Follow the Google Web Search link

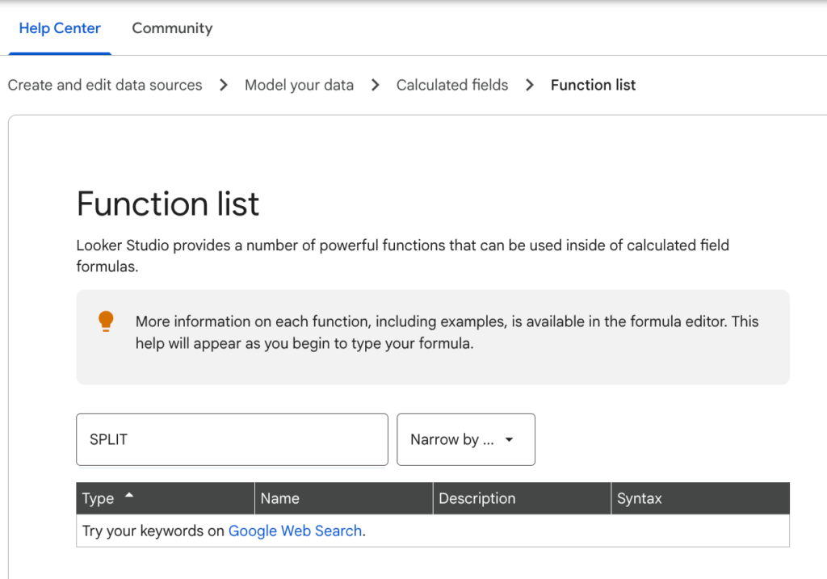[x=295, y=531]
